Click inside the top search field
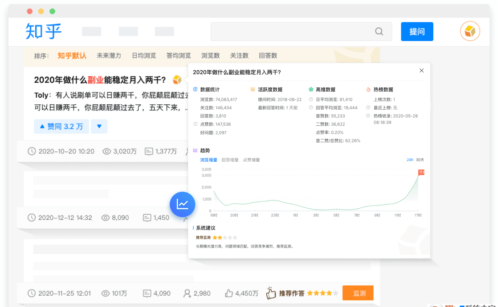Screen dimensions: 498x307 point(301,31)
